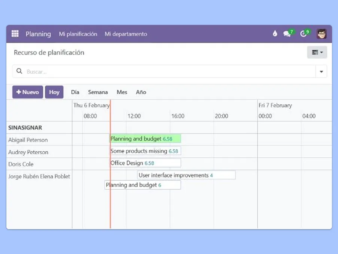The width and height of the screenshot is (338, 254).
Task: Open the Mi planificación menu
Action: [78, 34]
